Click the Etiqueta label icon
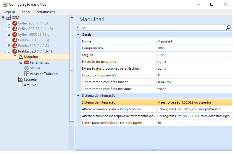This screenshot has height=154, width=234. [21, 79]
